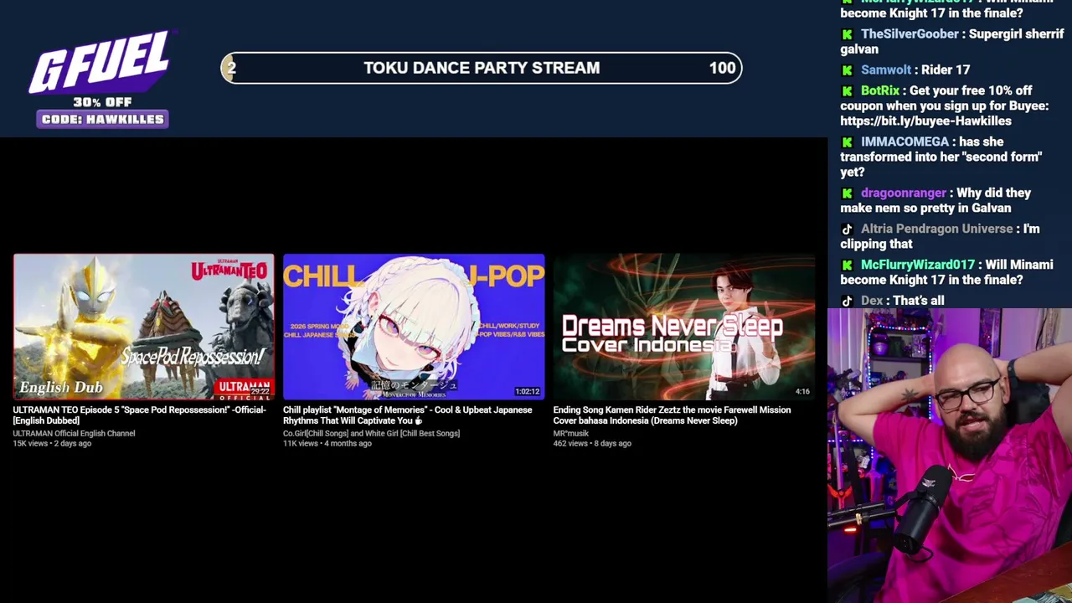
Task: Click the 1:02:12 duration badge
Action: [x=528, y=391]
